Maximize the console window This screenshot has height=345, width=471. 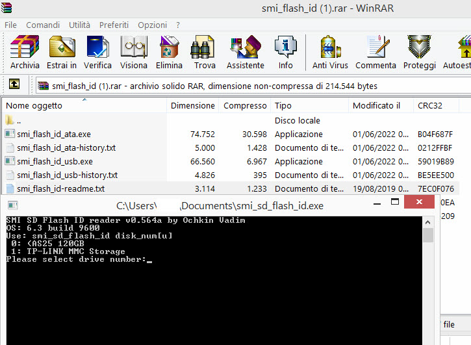pyautogui.click(x=395, y=202)
